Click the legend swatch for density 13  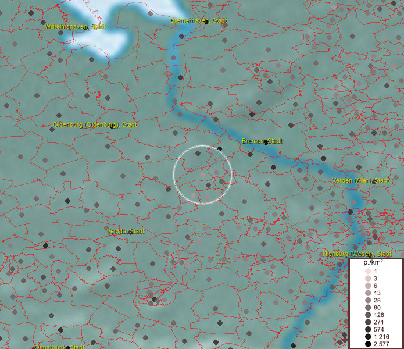click(x=368, y=293)
